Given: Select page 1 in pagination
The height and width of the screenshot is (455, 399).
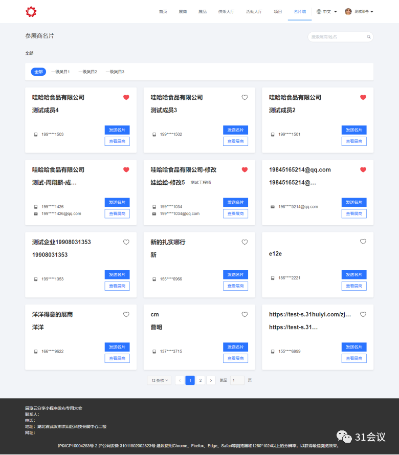Looking at the screenshot, I should coord(190,380).
